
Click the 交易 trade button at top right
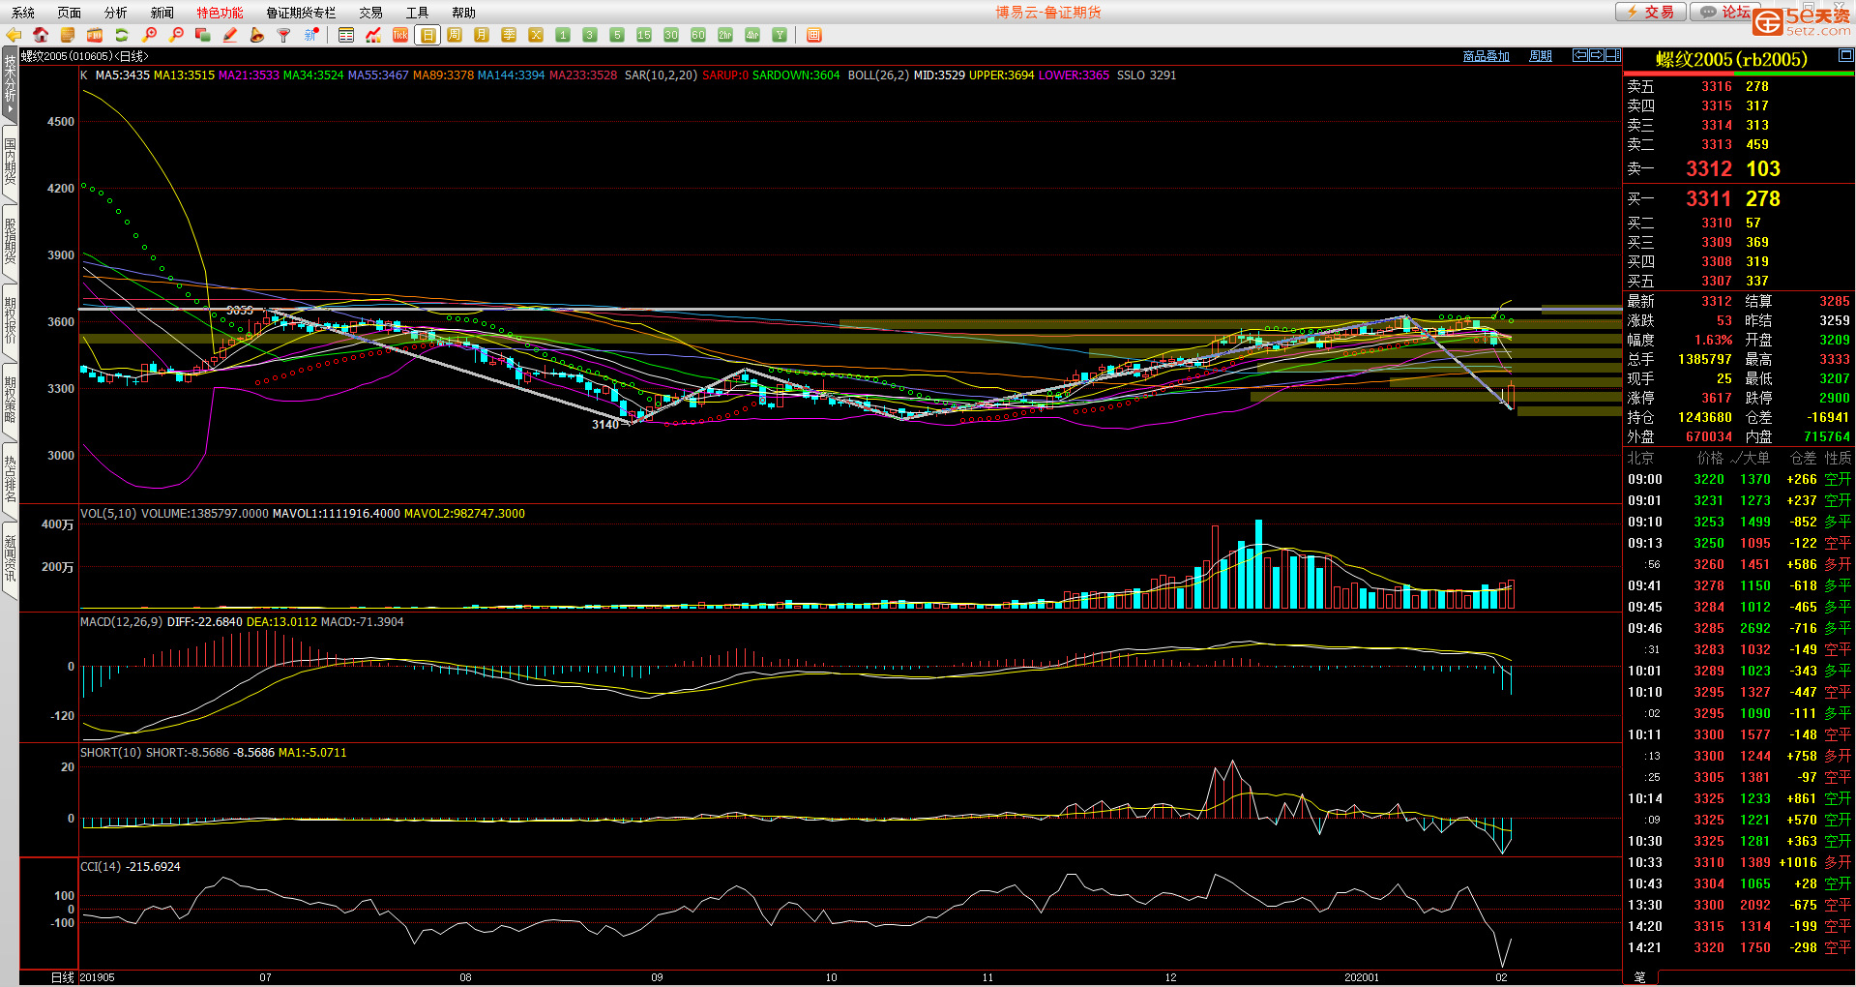(x=1650, y=12)
